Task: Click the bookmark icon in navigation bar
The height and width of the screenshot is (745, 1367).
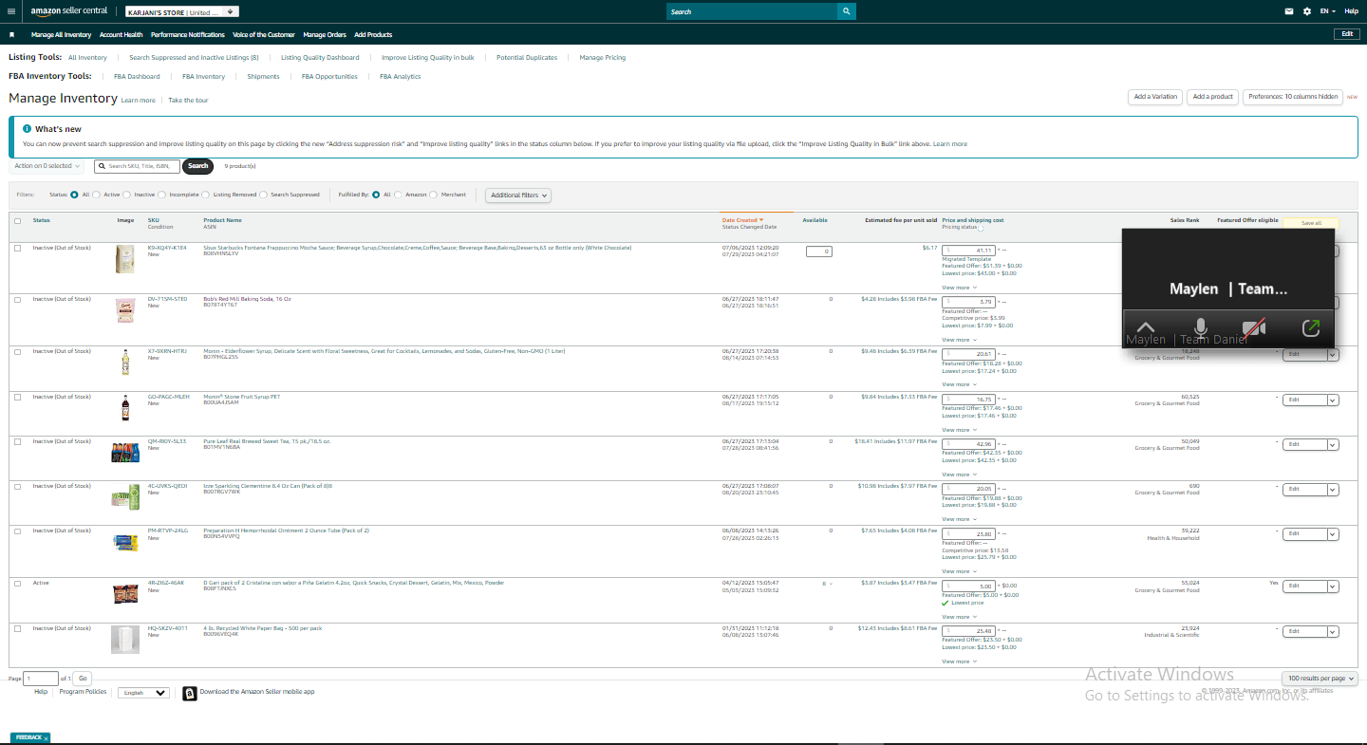Action: (11, 34)
